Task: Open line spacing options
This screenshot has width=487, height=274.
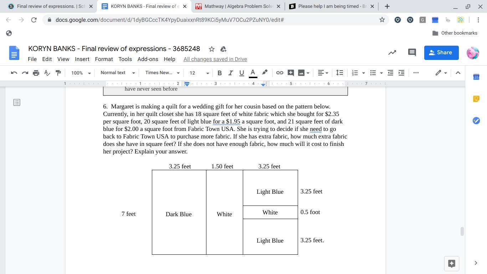Action: tap(340, 73)
